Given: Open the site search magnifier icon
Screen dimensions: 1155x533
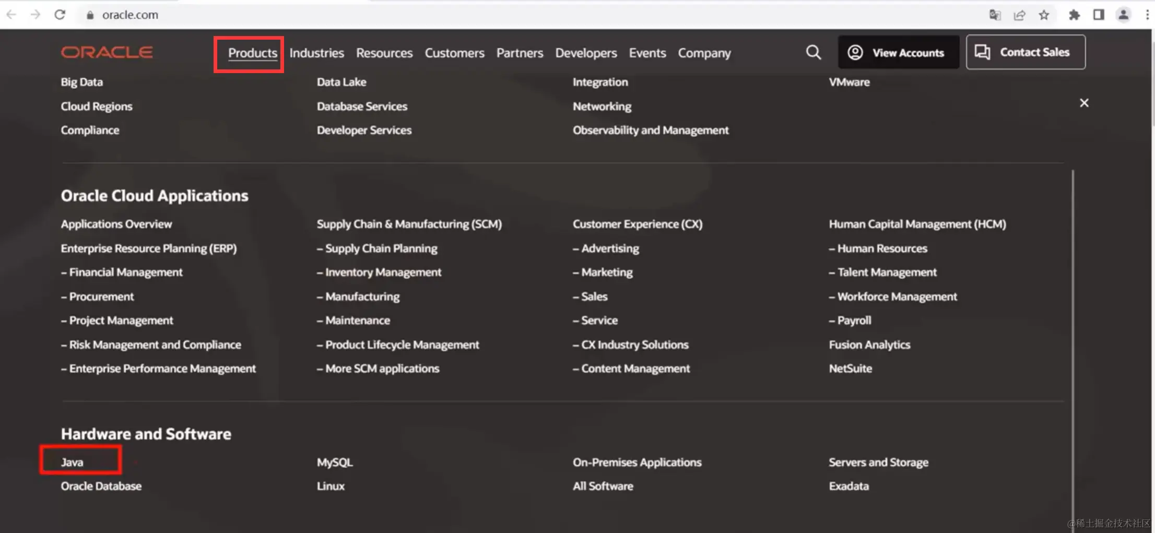Looking at the screenshot, I should [x=813, y=52].
